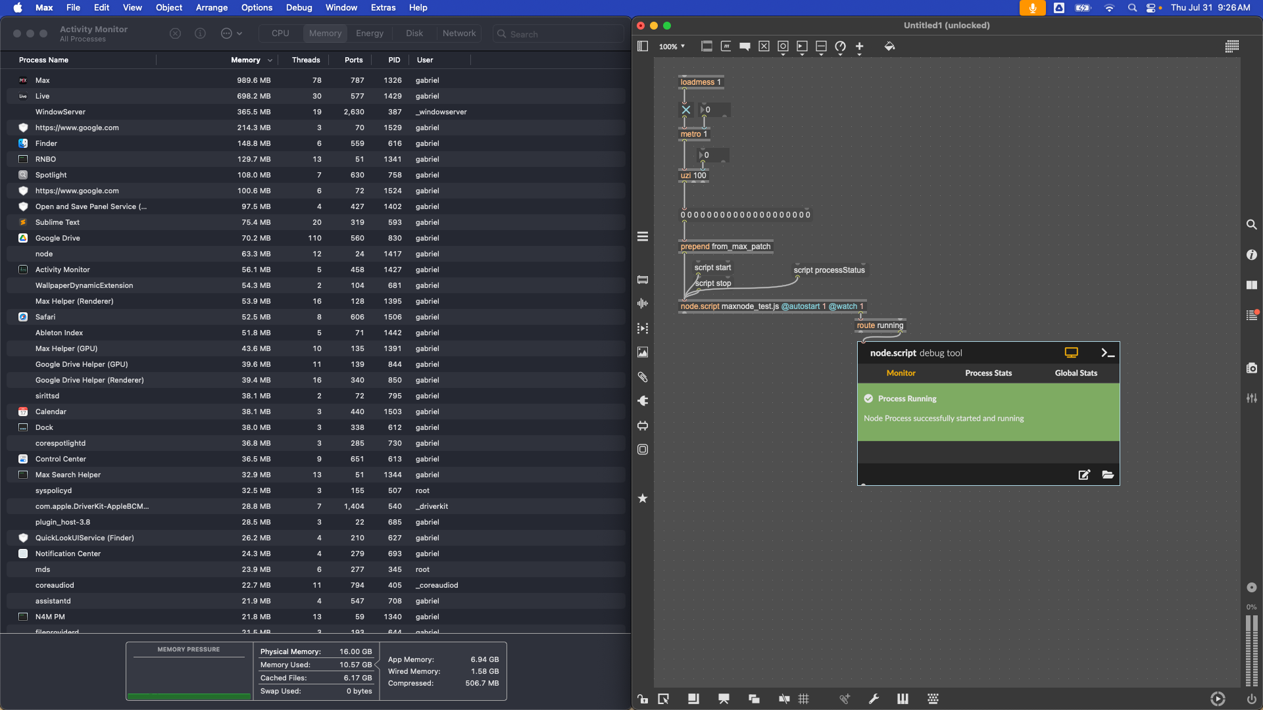Screen dimensions: 1263x710
Task: Switch to the CPU tab in Activity Monitor
Action: 280,34
